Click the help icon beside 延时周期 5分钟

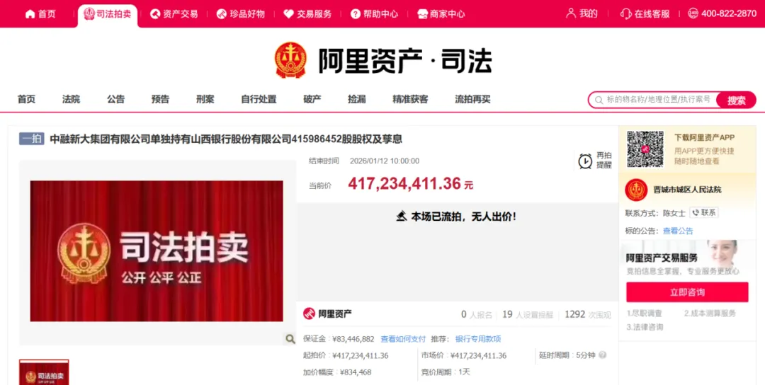(x=603, y=355)
